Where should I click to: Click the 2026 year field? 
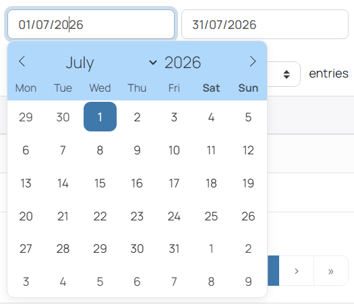pyautogui.click(x=183, y=63)
